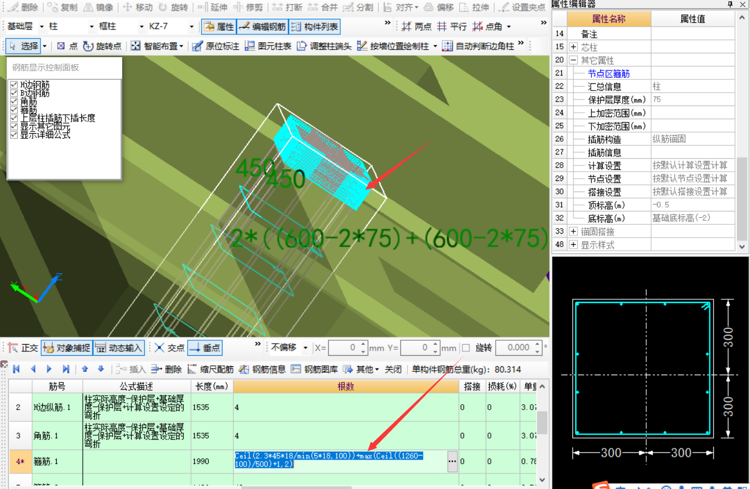Move rebar row down arrow
The image size is (750, 489).
pyautogui.click(x=101, y=369)
